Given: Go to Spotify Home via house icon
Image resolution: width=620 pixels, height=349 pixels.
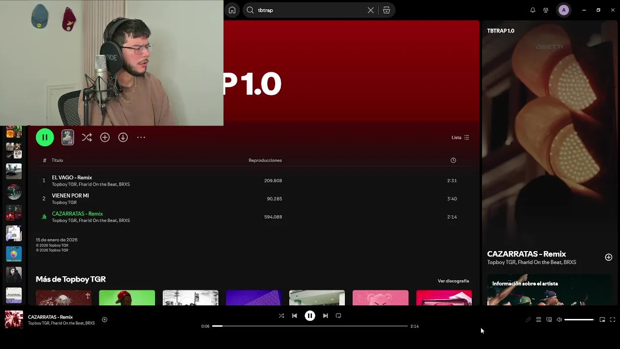Looking at the screenshot, I should 232,10.
